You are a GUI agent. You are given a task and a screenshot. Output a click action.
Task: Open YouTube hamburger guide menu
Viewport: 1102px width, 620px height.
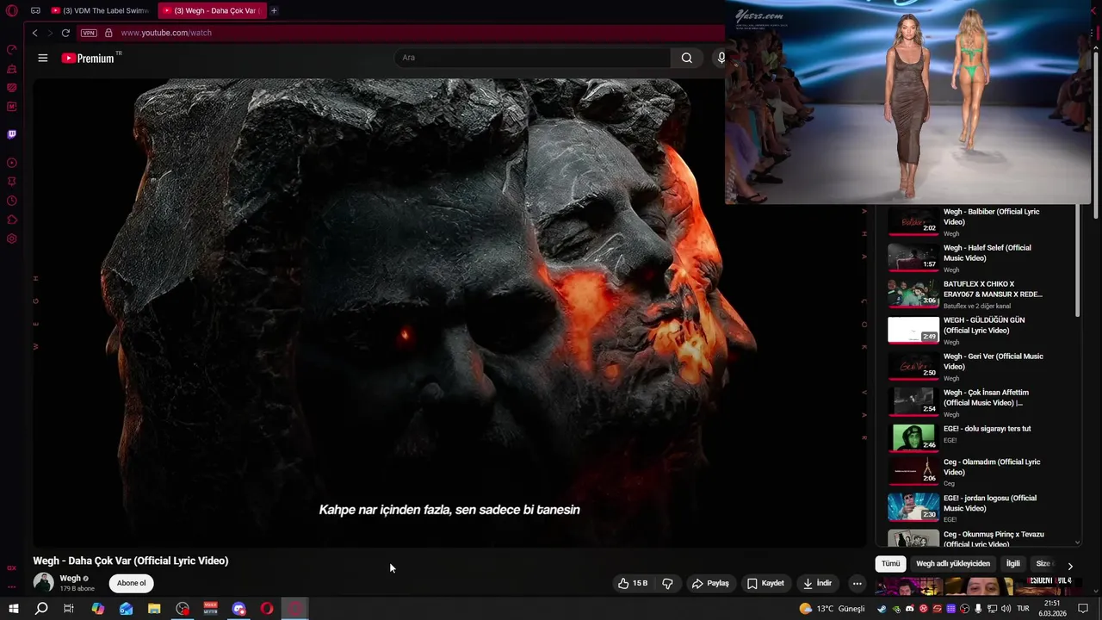point(43,58)
